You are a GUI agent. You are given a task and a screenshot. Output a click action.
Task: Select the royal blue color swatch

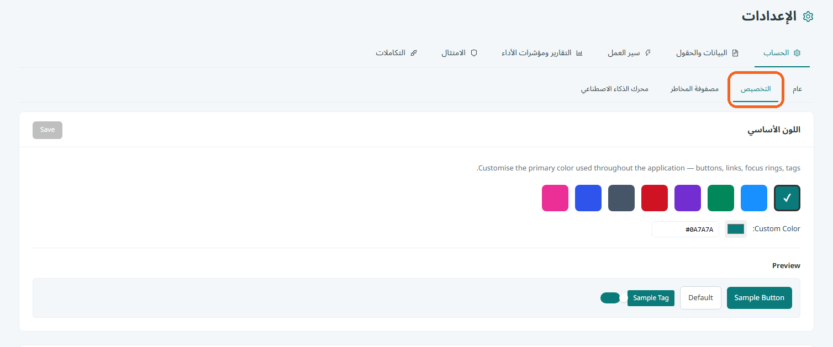point(588,198)
